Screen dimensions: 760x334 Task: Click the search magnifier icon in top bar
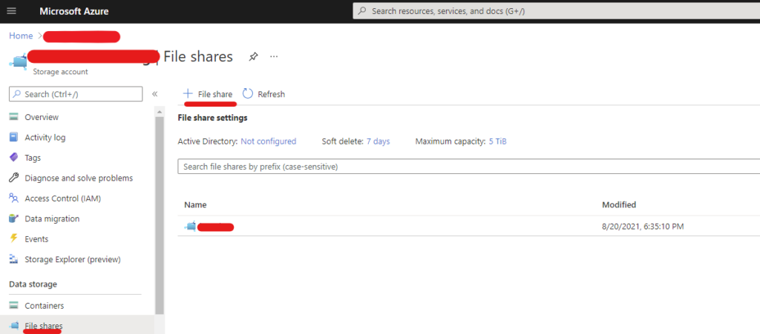(x=362, y=11)
